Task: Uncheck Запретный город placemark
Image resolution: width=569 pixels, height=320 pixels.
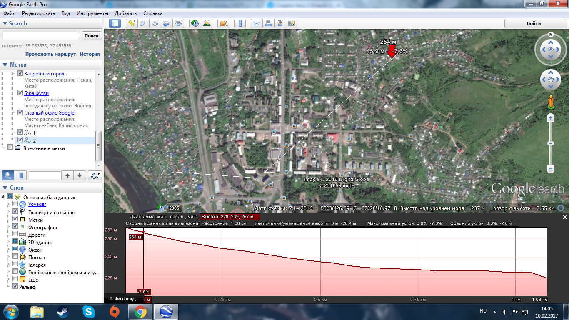Action: (x=20, y=73)
